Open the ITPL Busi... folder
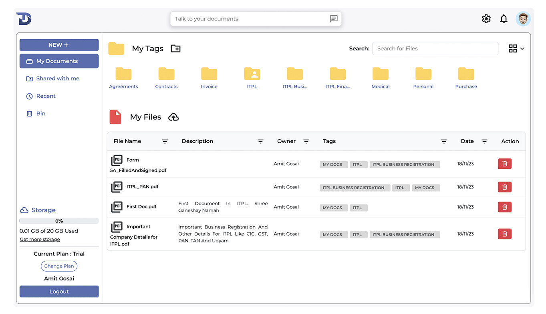This screenshot has width=546, height=314. [295, 78]
